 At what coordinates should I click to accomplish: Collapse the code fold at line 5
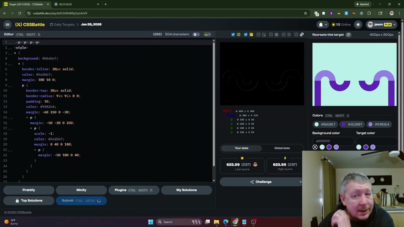point(10,65)
